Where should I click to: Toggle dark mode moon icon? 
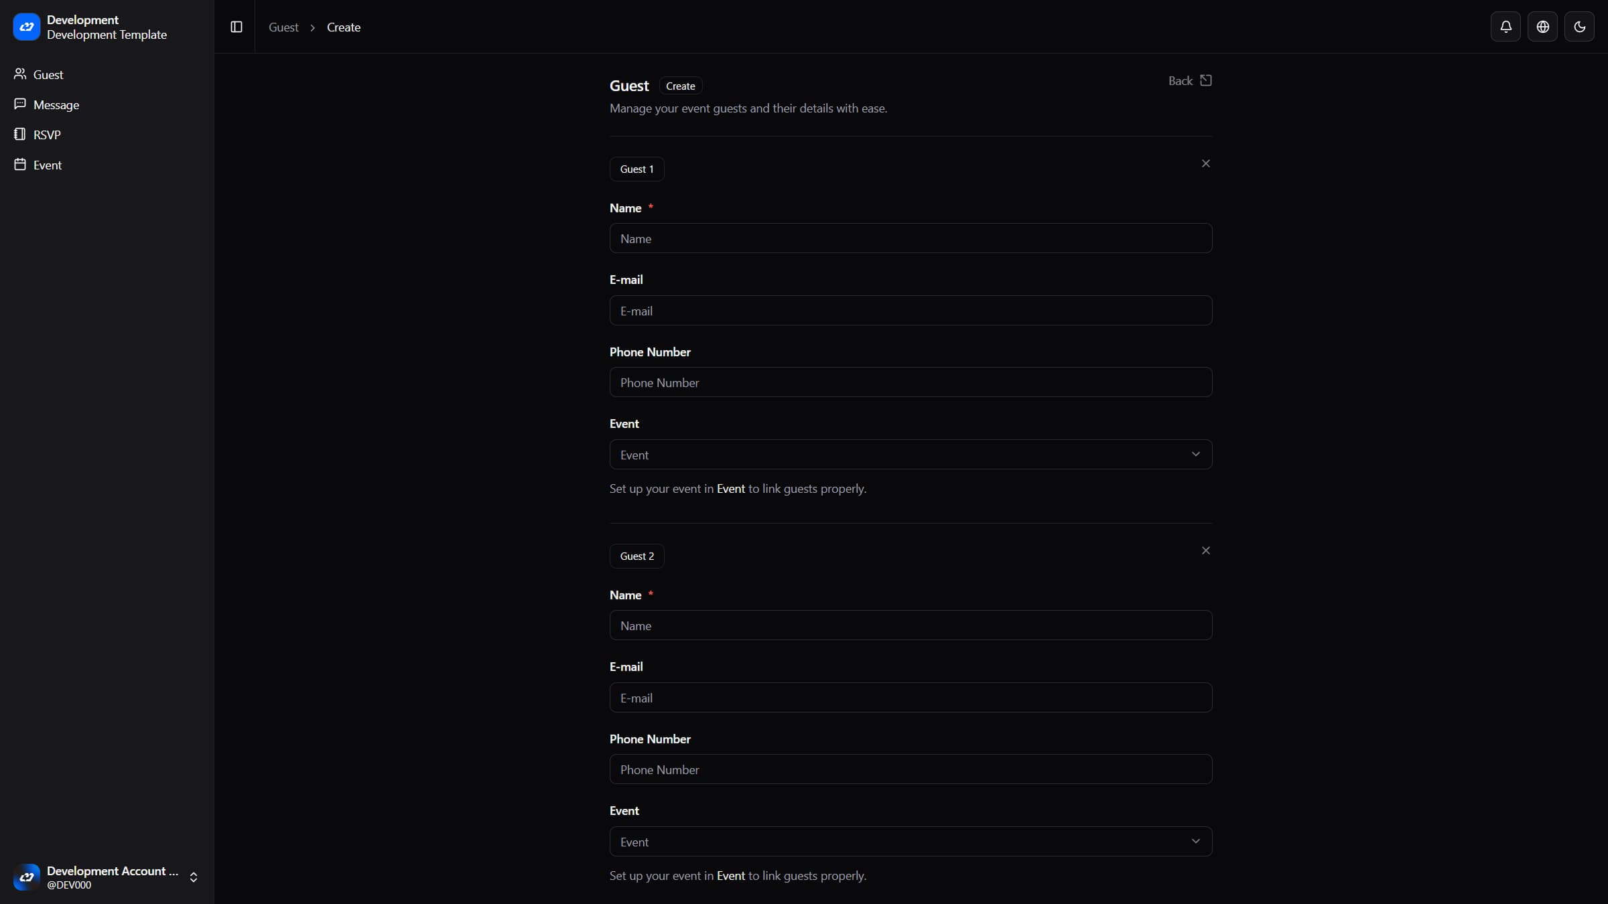click(1579, 27)
